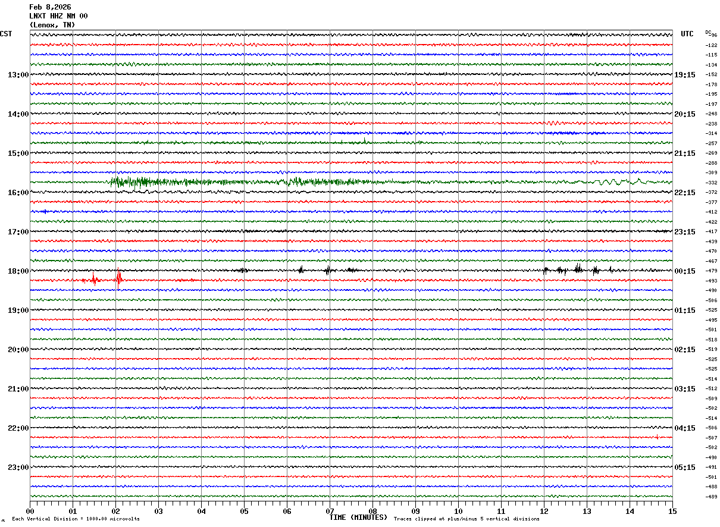This screenshot has width=720, height=527.
Task: Click the 19:15 UTC time label
Action: [x=685, y=75]
